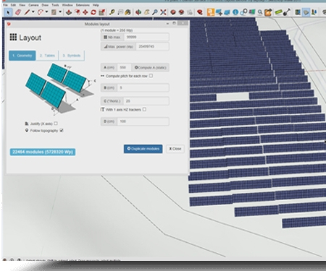
Task: Enable Compute pitch for each row
Action: click(x=151, y=76)
